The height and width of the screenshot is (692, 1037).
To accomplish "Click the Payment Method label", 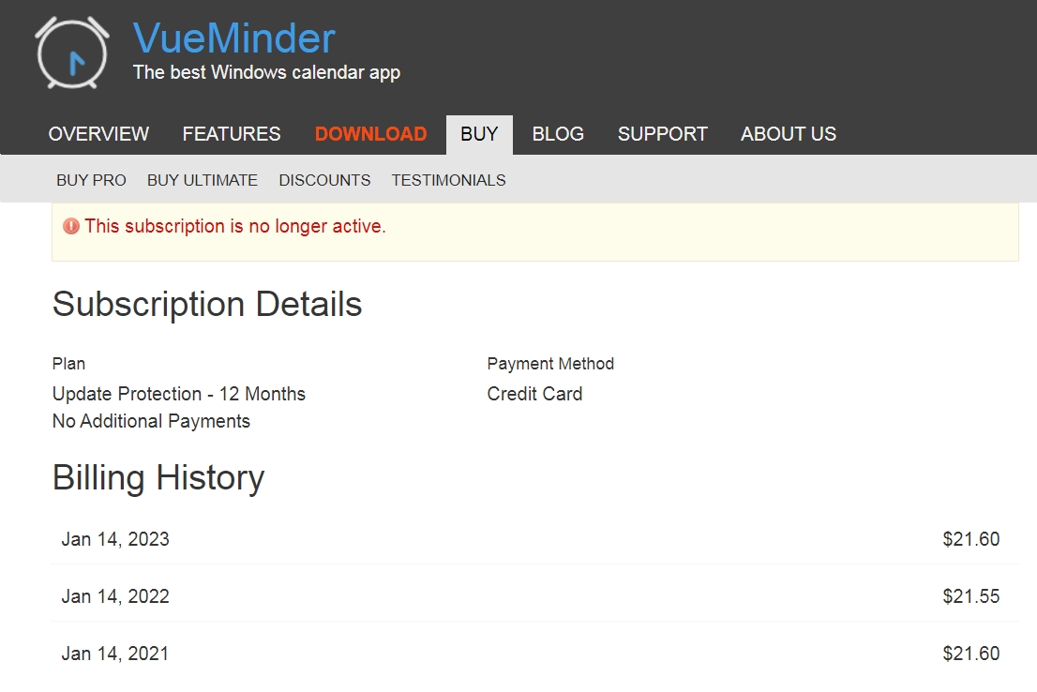I will (x=550, y=364).
